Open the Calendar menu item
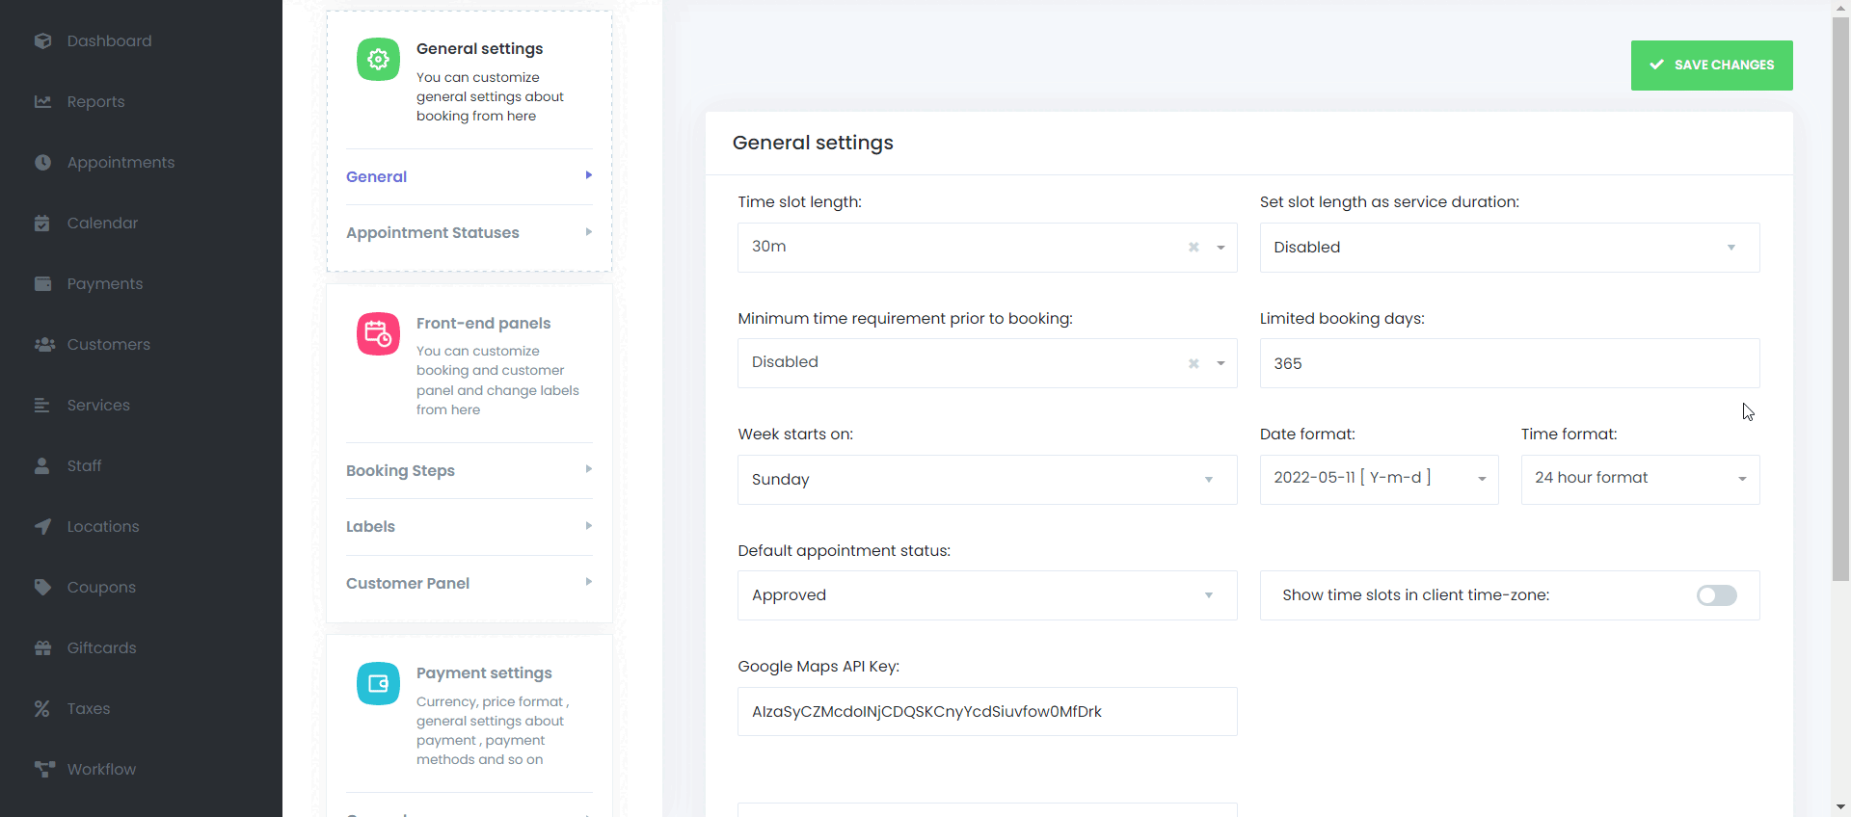This screenshot has height=817, width=1851. click(102, 223)
